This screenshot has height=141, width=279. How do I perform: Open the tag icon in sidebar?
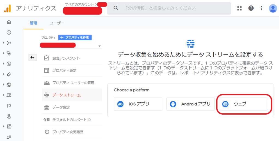coord(9,53)
